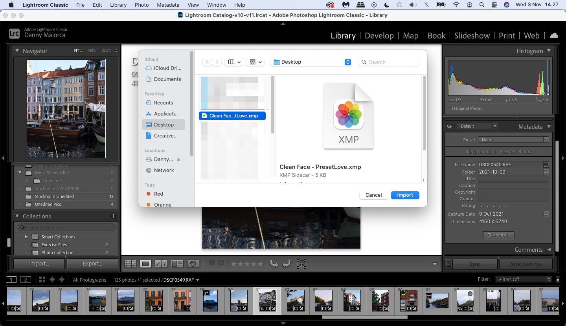The height and width of the screenshot is (326, 566).
Task: Click the Customize... metadata button
Action: tap(498, 235)
